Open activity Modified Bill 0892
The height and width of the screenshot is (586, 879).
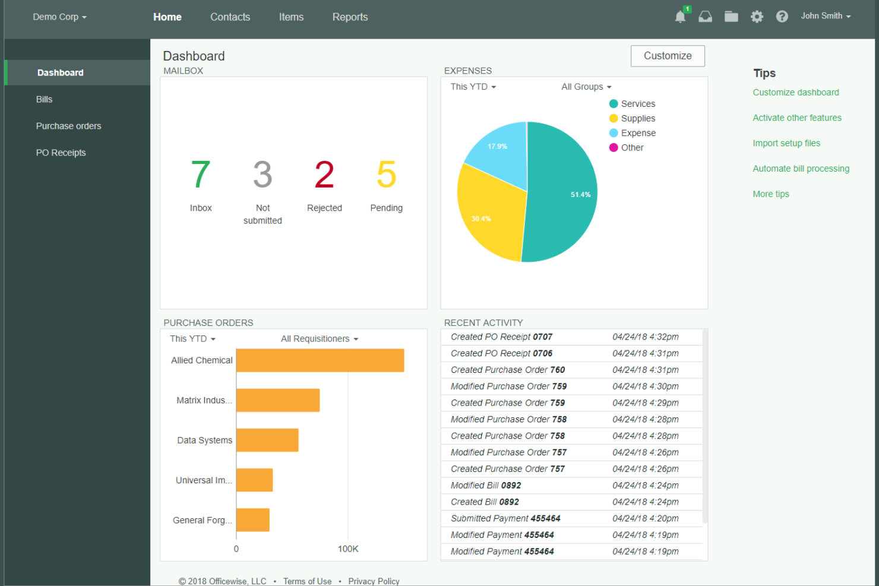571,486
